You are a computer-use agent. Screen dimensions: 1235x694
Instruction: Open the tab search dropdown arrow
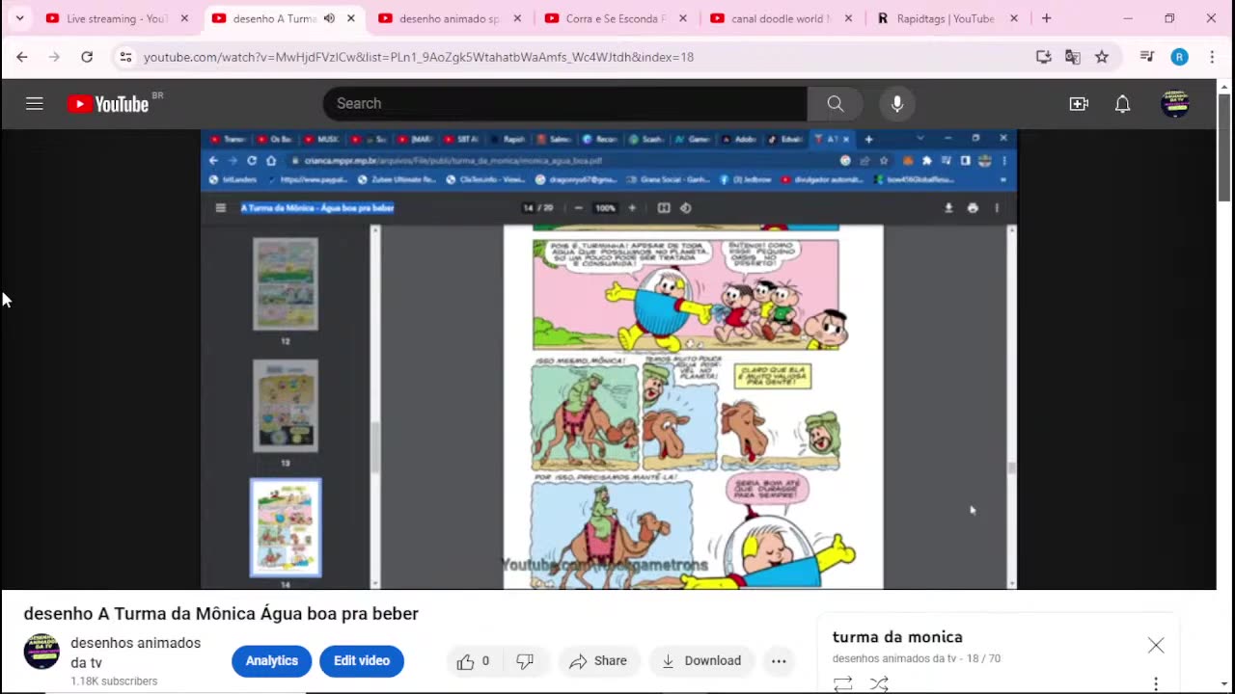(x=19, y=18)
